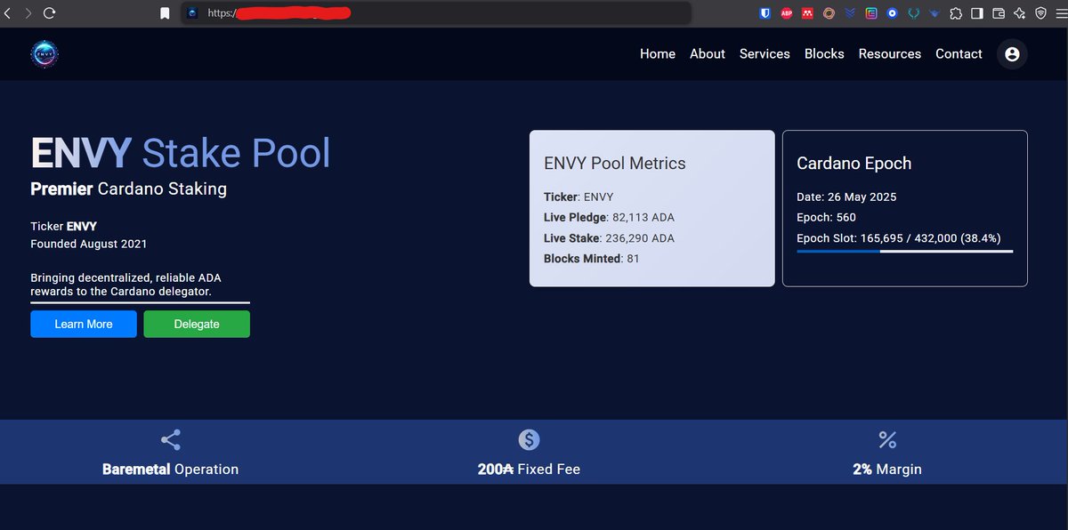Click the "Baremetal Operation" label
Viewport: 1068px width, 530px height.
[171, 469]
